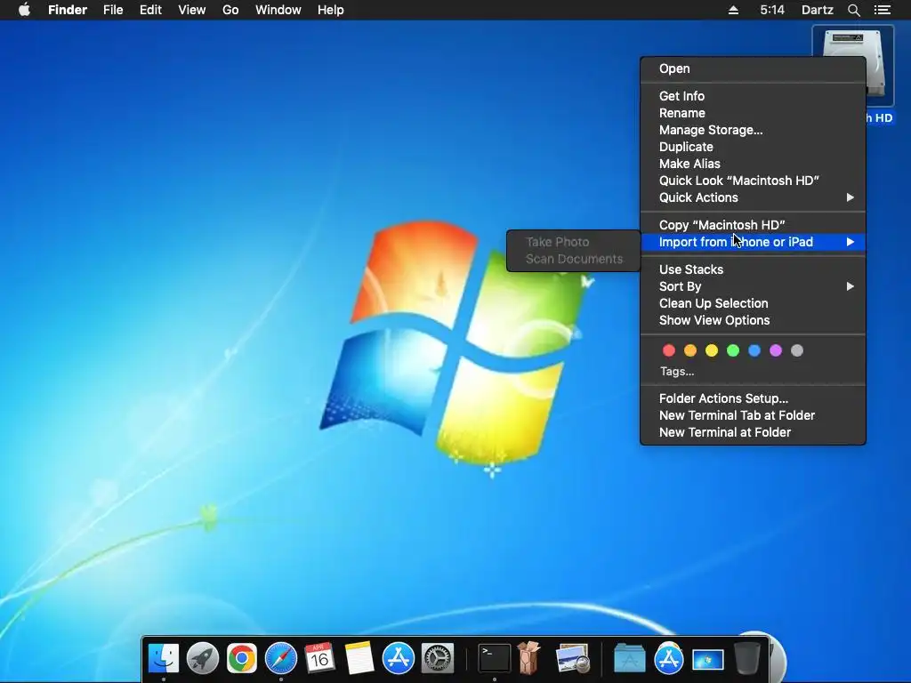Choose Clean Up Selection
Viewport: 911px width, 683px height.
point(753,303)
